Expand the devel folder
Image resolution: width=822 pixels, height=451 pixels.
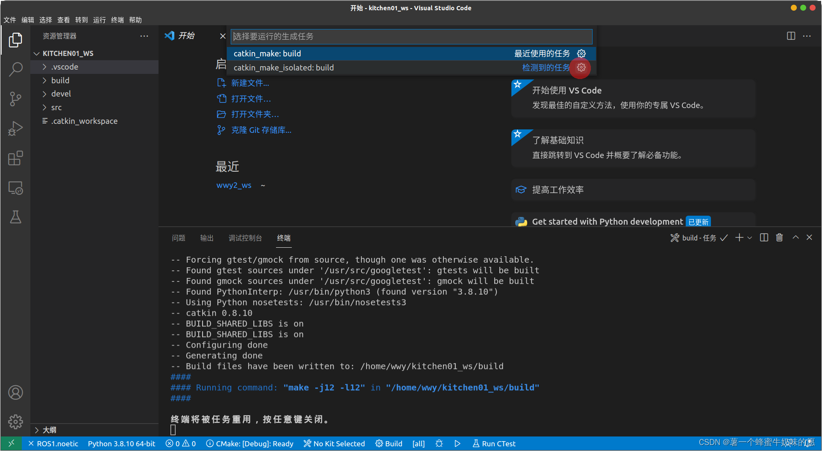(x=94, y=94)
